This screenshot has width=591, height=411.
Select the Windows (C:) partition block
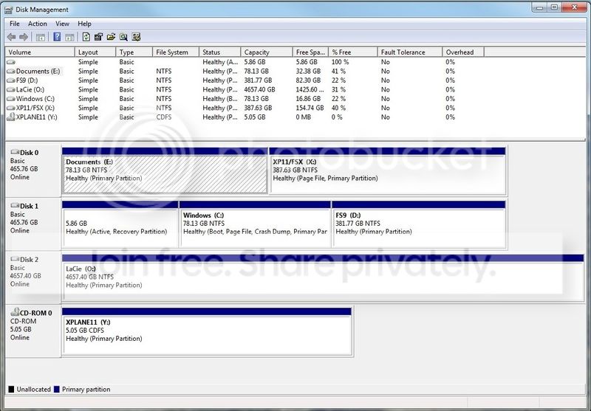(255, 224)
